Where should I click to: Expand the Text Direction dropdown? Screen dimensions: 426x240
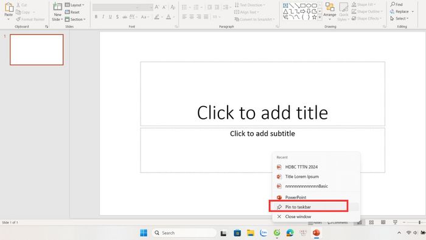point(250,5)
